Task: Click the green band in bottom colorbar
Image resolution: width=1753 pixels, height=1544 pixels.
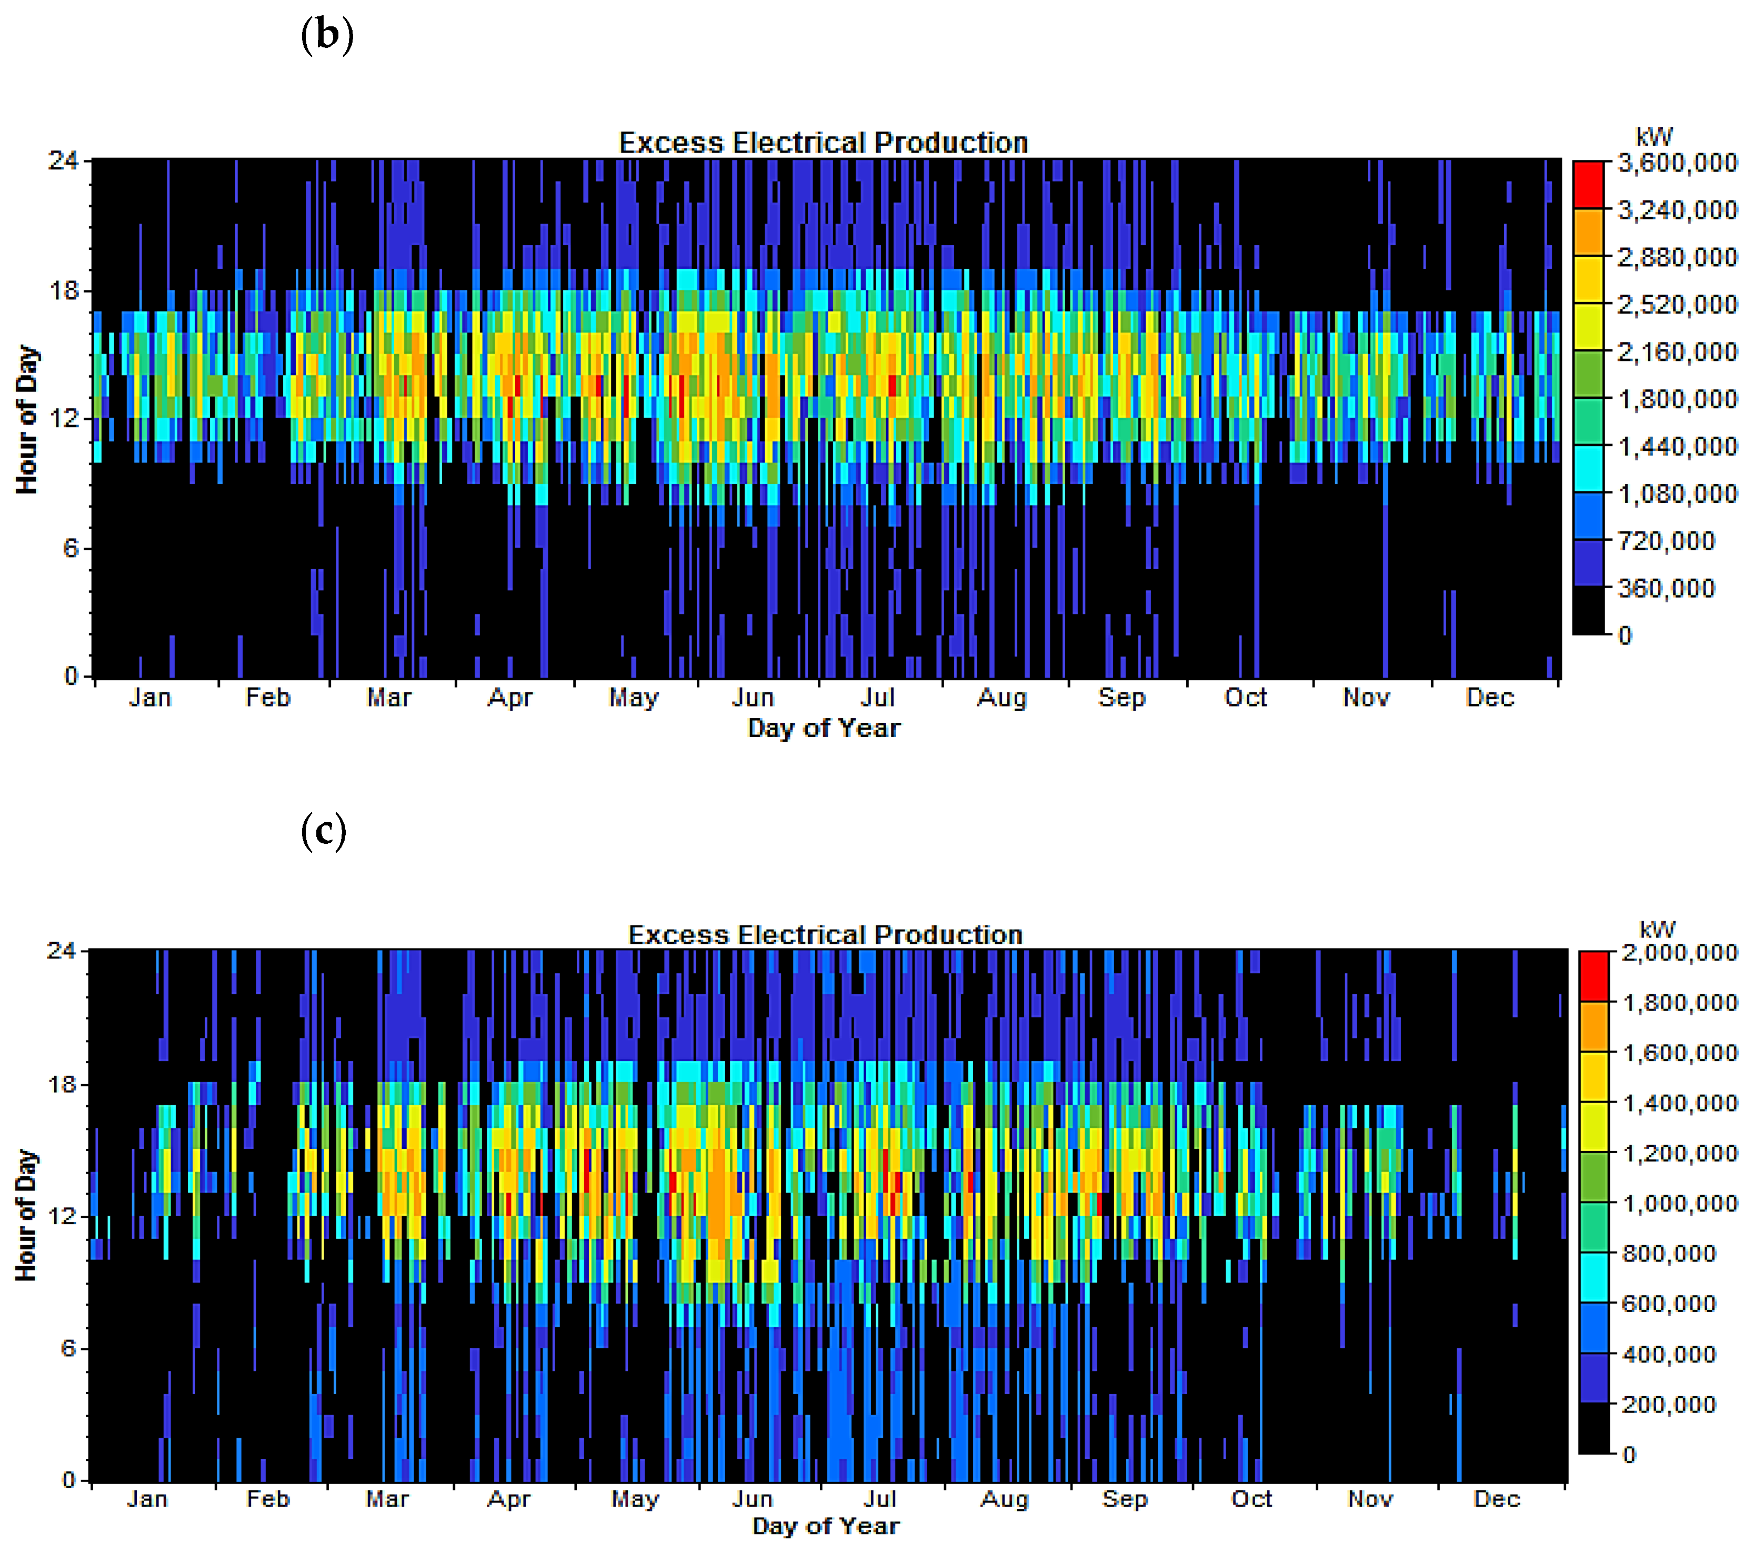Action: [x=1594, y=1177]
